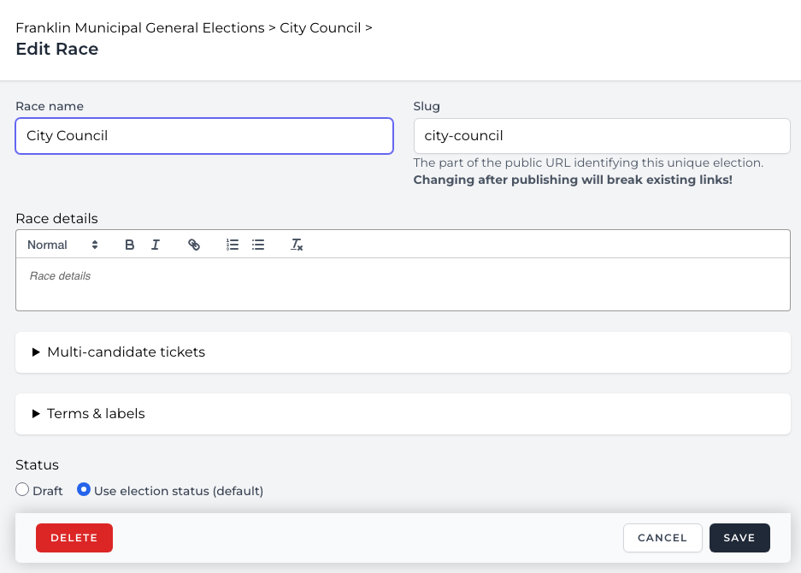Open the Normal text style dropdown
This screenshot has width=801, height=573.
tap(62, 245)
